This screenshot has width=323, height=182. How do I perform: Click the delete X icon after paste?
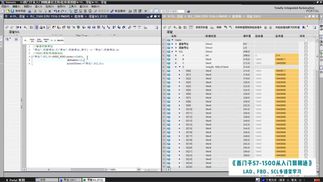pyautogui.click(x=50, y=11)
